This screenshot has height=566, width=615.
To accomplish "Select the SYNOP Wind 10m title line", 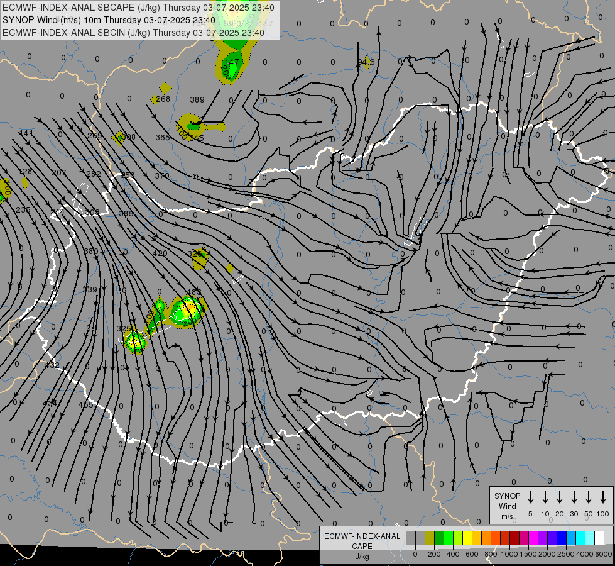I will point(109,20).
